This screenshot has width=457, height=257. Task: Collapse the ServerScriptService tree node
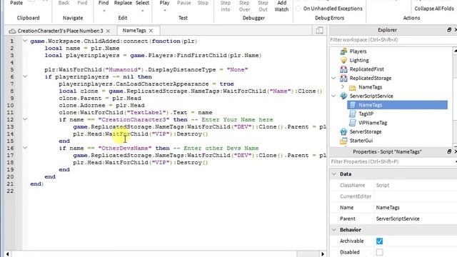[x=333, y=96]
